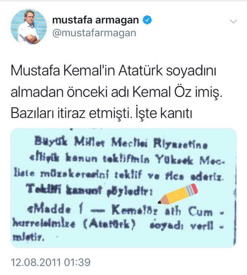Click the "Büyük Millet Meclisi Riyasetine" heading
The image size is (247, 275).
tap(121, 143)
